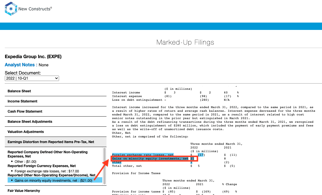Click 'Gains on minority equity investments, net' row
The image size is (322, 195).
pos(154,159)
